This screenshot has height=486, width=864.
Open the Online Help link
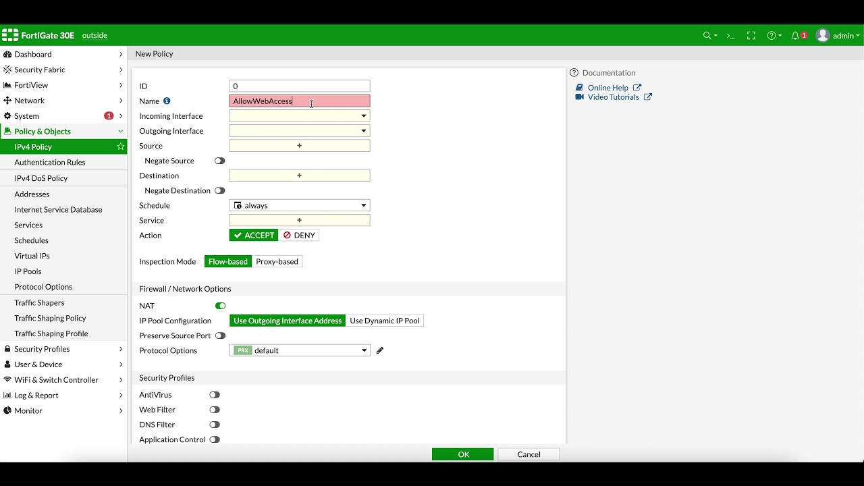(x=607, y=88)
